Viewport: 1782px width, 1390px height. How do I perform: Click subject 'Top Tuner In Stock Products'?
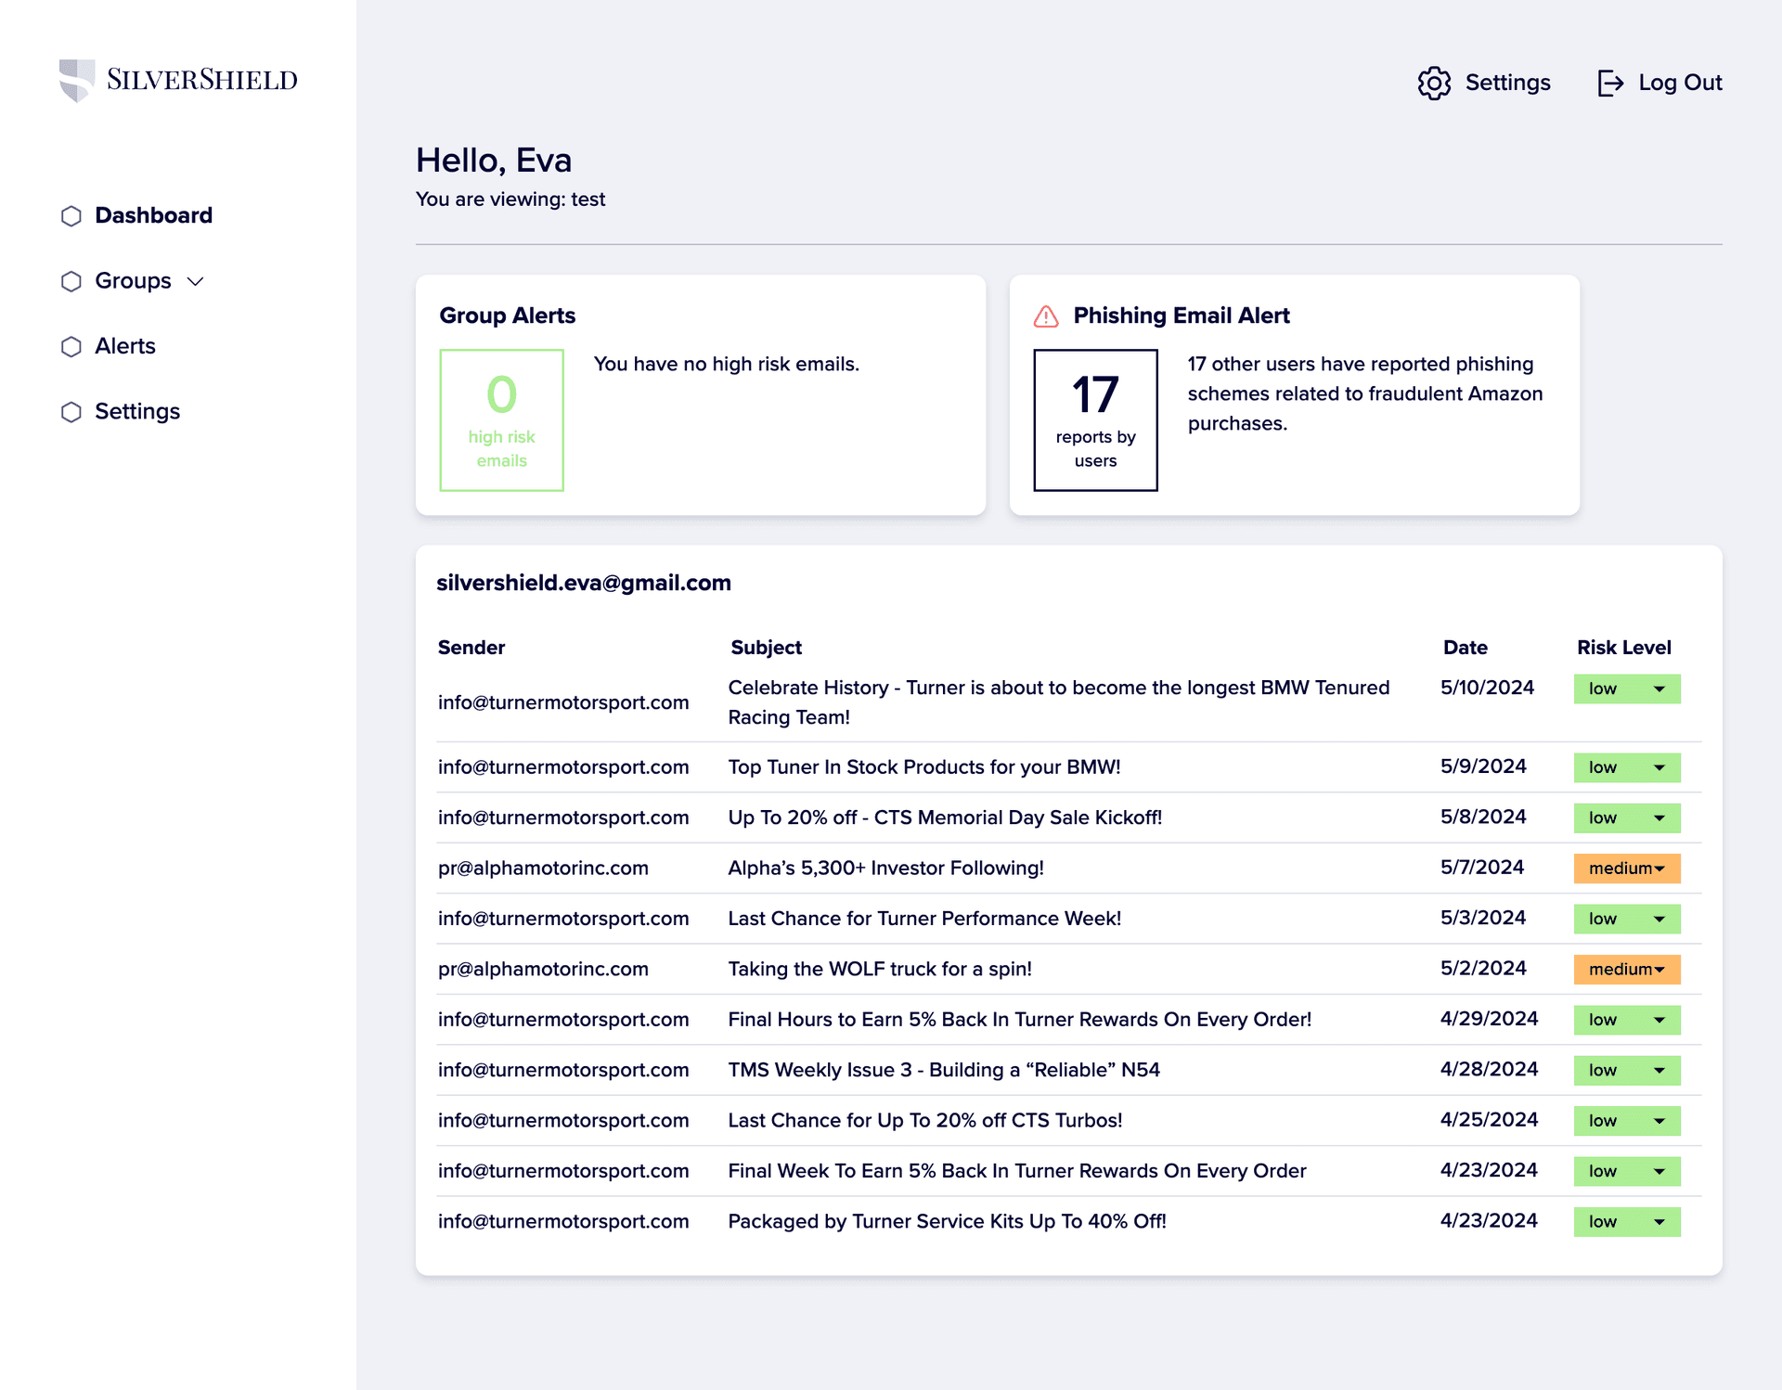click(924, 767)
